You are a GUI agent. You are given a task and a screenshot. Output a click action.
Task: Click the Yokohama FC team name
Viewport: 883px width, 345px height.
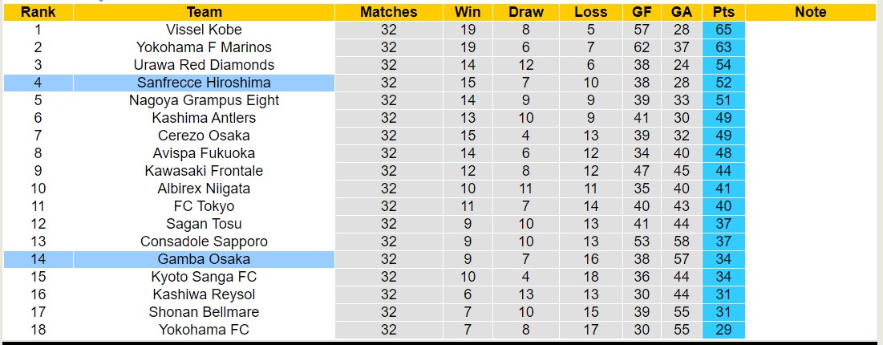tap(204, 330)
